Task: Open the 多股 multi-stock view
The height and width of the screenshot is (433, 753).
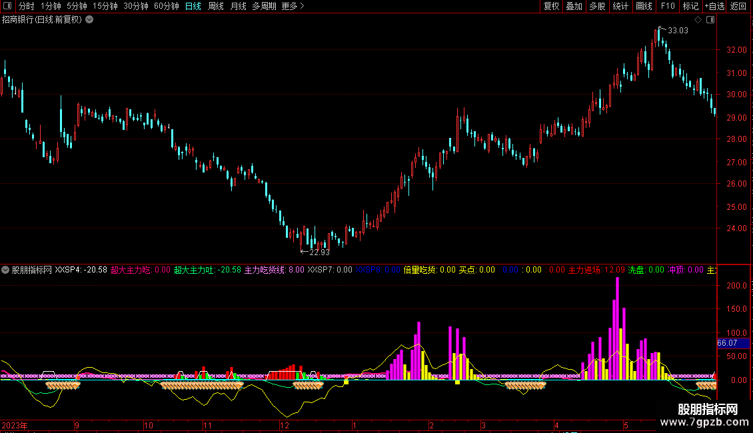Action: point(597,7)
